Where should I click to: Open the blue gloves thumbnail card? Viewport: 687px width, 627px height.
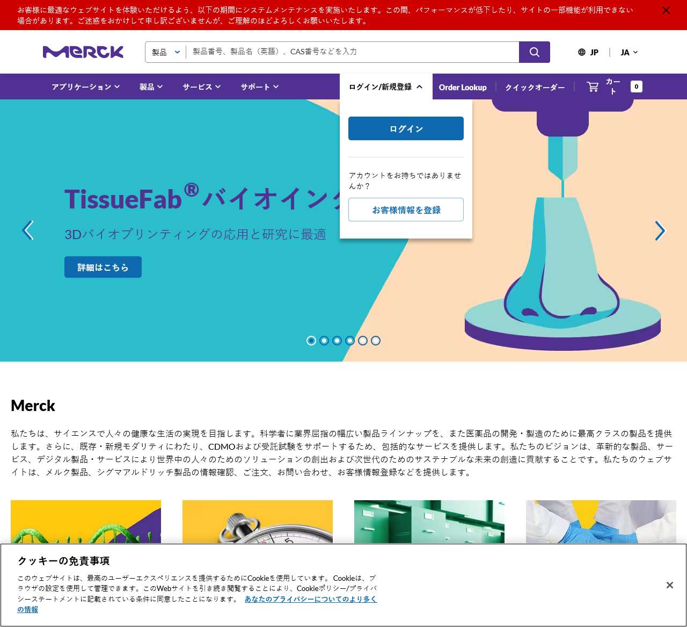click(x=601, y=522)
